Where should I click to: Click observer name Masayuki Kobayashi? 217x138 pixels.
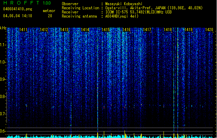tap(124, 4)
